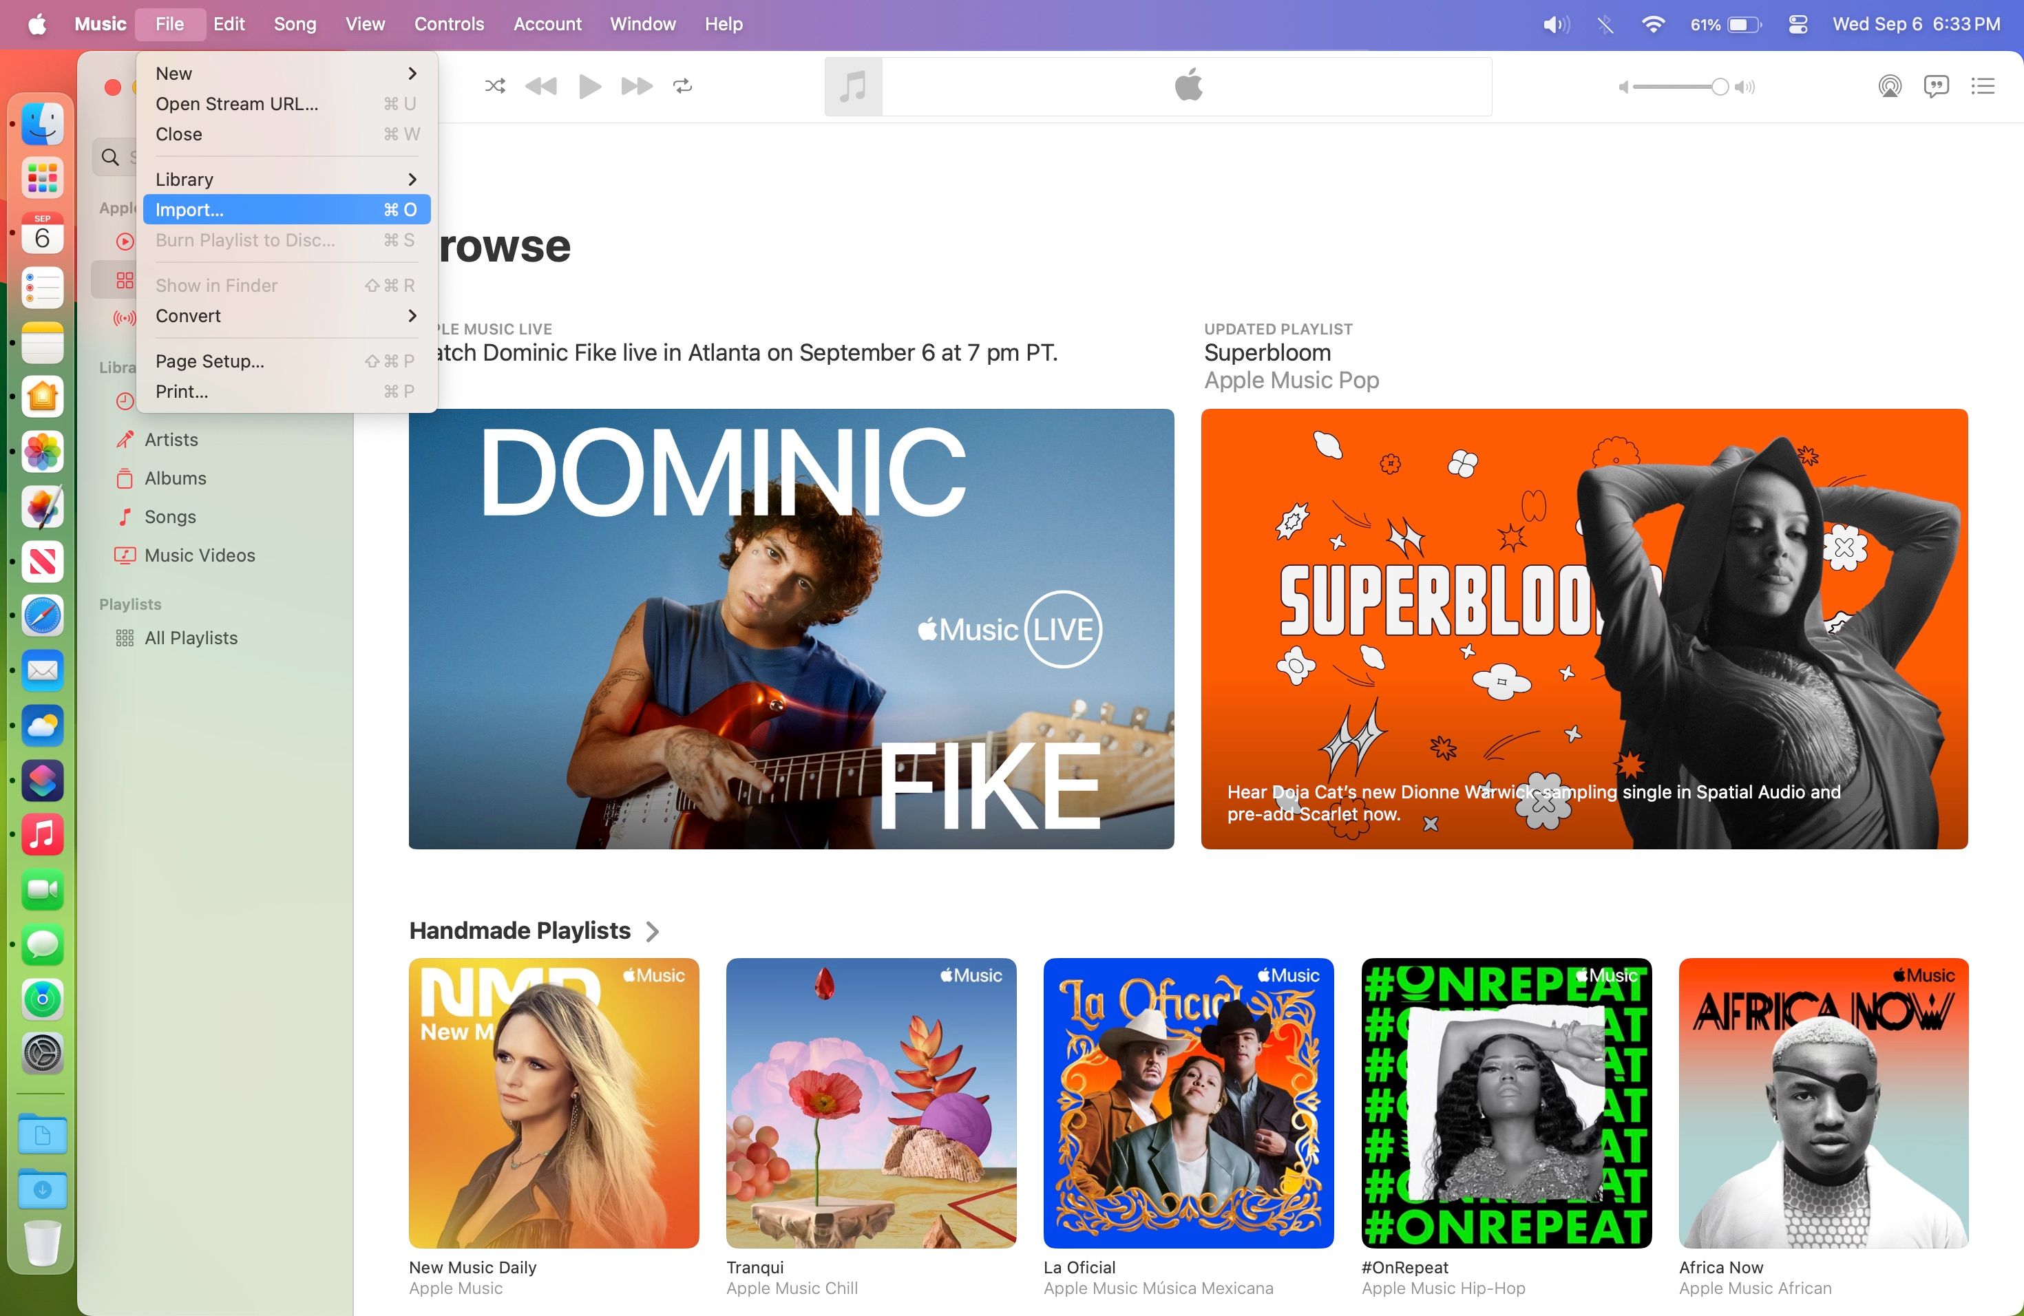This screenshot has height=1316, width=2024.
Task: Adjust the volume slider
Action: click(1720, 86)
